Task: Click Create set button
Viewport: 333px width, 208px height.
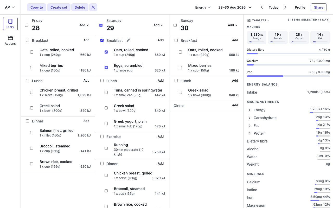Action: 59,7
